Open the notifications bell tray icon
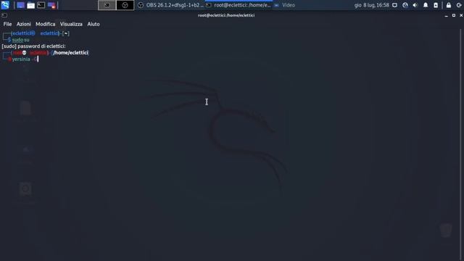This screenshot has height=261, width=464. point(426,5)
